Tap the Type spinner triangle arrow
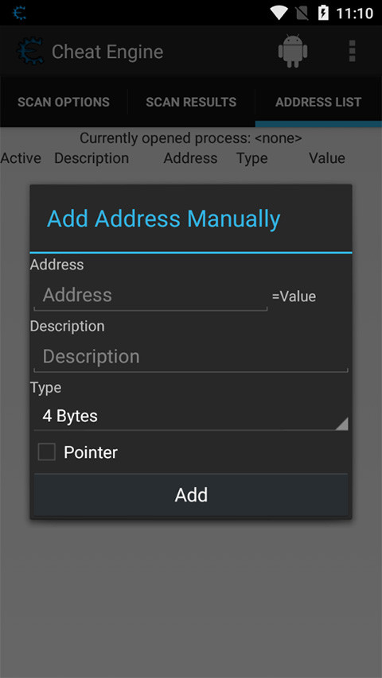This screenshot has width=382, height=678. (341, 424)
